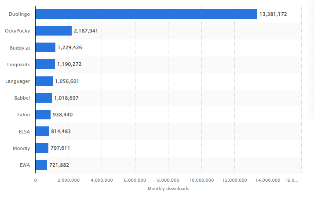Click the value 797,611
The height and width of the screenshot is (201, 314).
(60, 148)
